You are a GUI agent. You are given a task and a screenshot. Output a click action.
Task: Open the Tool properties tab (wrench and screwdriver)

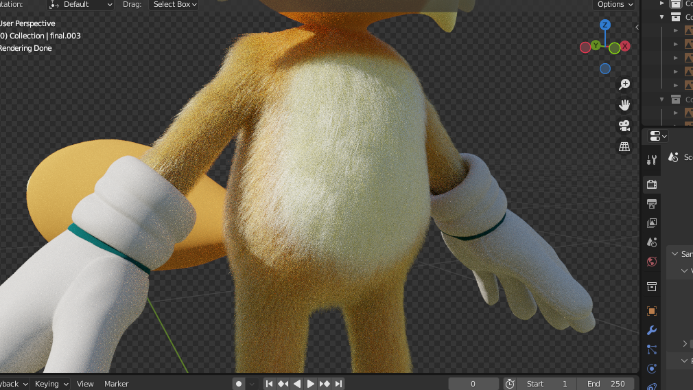tap(651, 160)
